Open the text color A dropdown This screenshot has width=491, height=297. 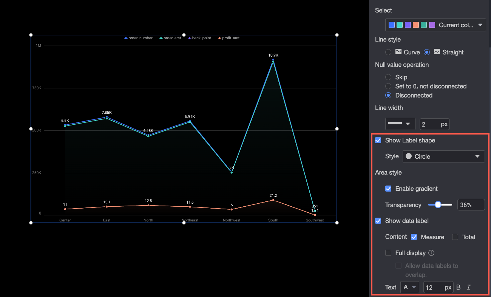click(410, 287)
